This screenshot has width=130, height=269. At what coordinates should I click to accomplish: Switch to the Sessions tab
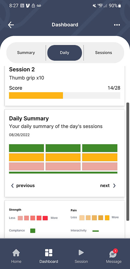(104, 53)
